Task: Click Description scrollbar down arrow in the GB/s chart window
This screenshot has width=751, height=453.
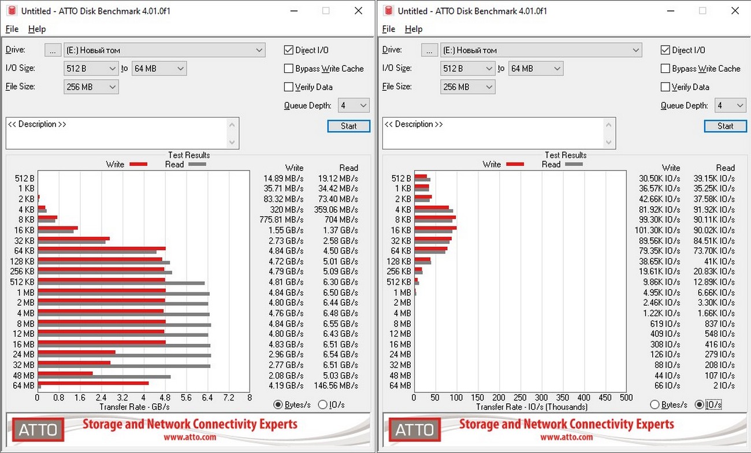Action: (232, 142)
